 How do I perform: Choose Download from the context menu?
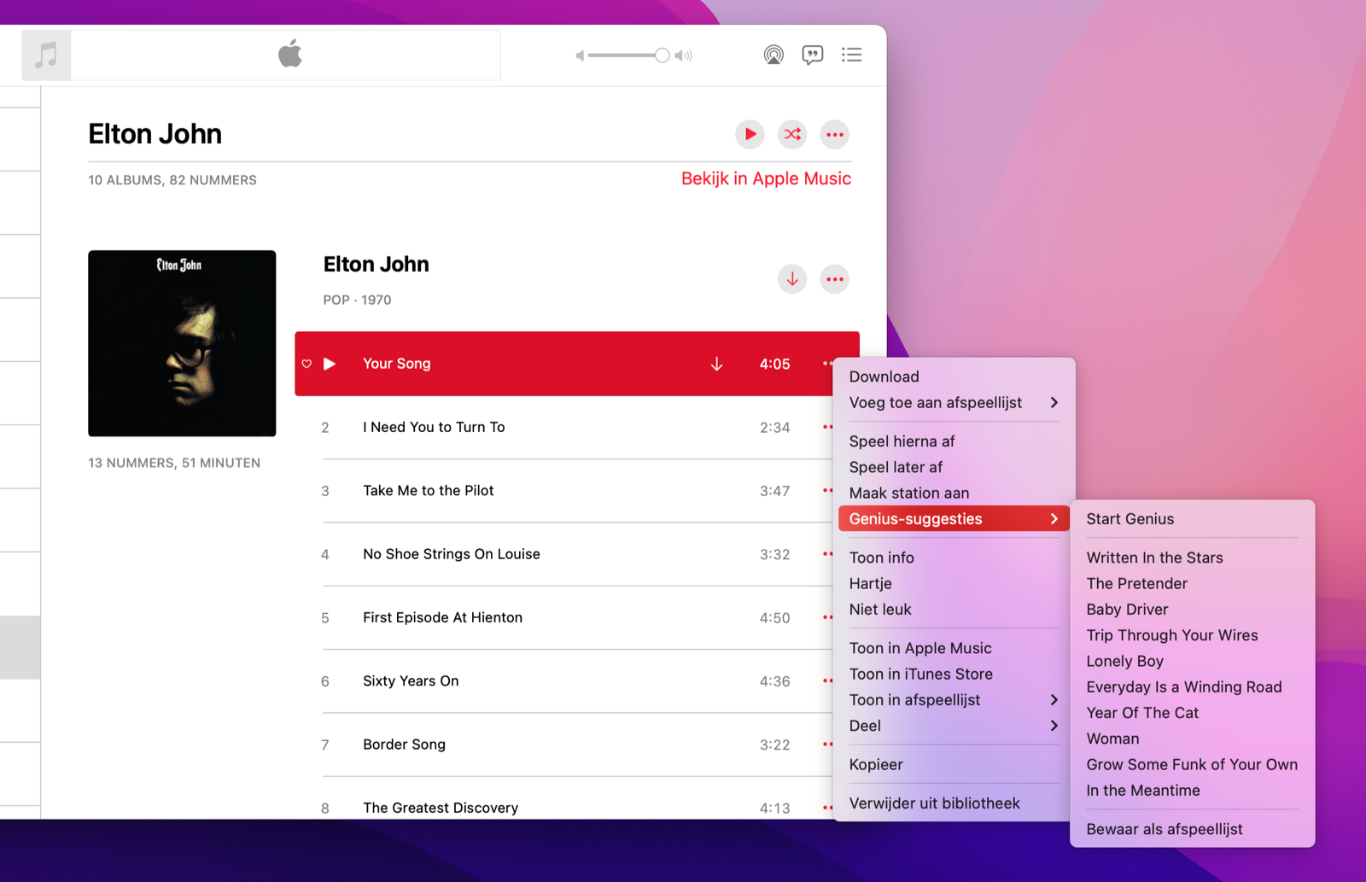tap(954, 377)
